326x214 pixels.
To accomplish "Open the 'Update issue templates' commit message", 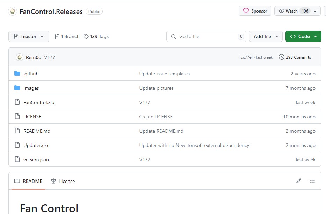I will [165, 74].
